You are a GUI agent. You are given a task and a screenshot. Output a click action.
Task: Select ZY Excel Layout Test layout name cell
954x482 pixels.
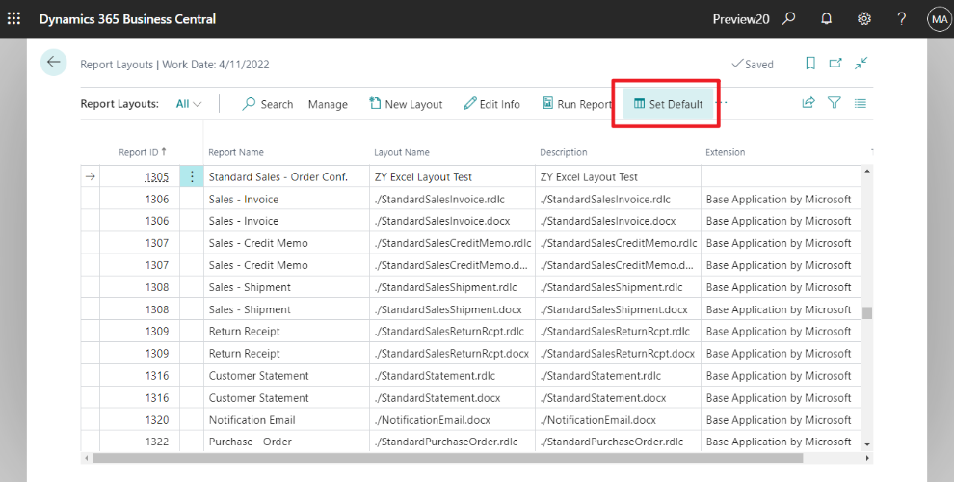coord(452,176)
